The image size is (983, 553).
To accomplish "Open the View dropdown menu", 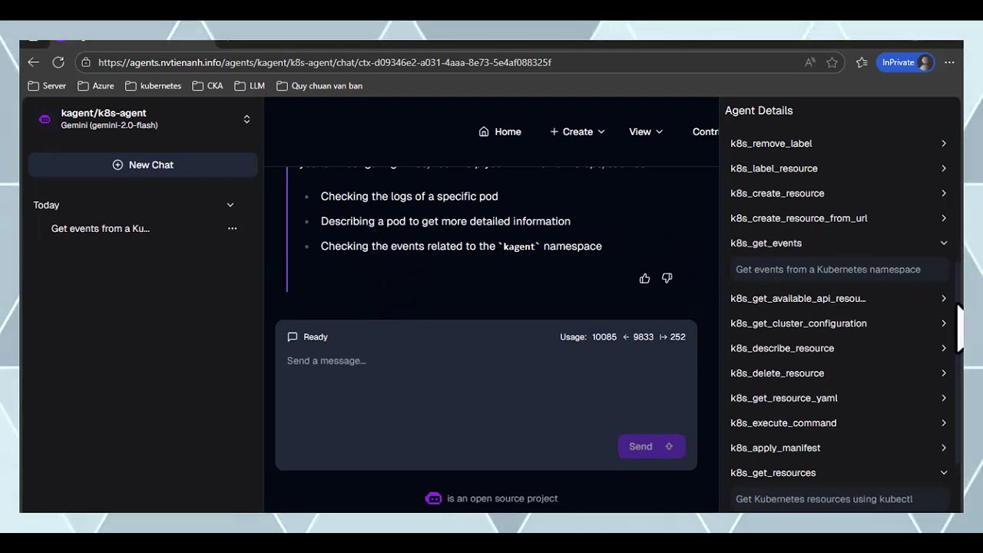I will [x=646, y=132].
